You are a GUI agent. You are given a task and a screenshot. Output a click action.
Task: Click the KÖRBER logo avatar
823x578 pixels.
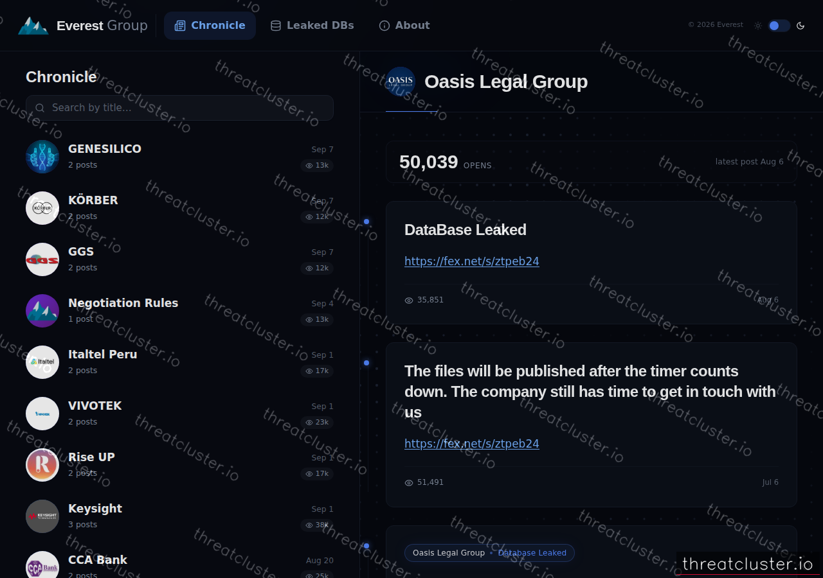pyautogui.click(x=42, y=208)
